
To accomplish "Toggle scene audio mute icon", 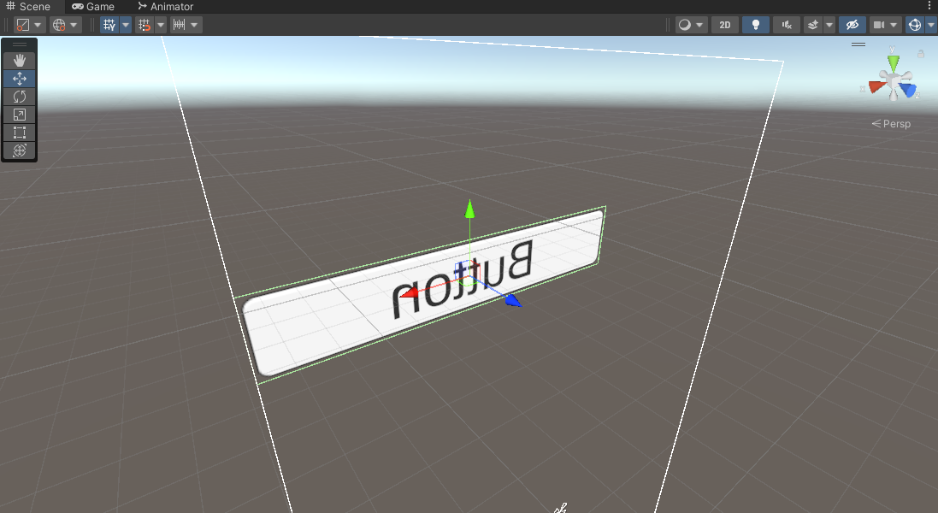I will (787, 25).
